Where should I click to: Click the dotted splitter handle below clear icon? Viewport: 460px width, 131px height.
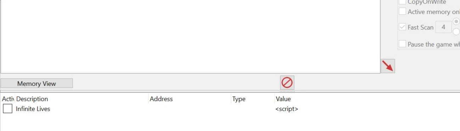tap(287, 91)
